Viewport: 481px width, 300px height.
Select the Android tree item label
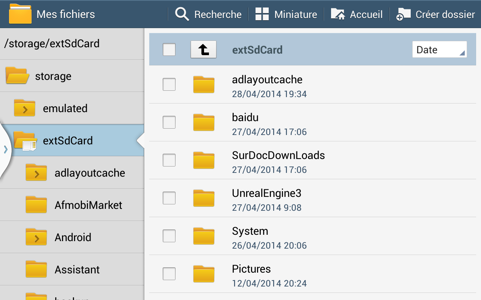pos(73,237)
